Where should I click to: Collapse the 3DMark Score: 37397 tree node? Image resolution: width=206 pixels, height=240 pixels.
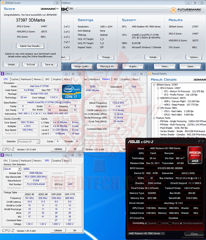tap(154, 85)
